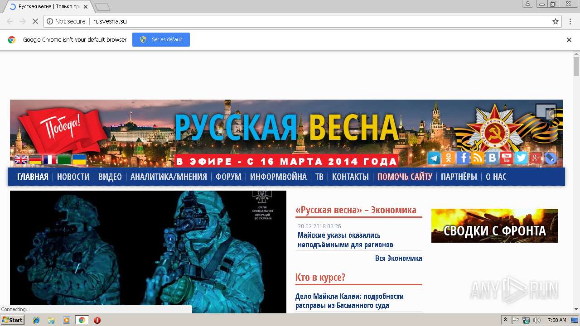The height and width of the screenshot is (326, 580).
Task: Open the Google Plus icon
Action: point(536,158)
